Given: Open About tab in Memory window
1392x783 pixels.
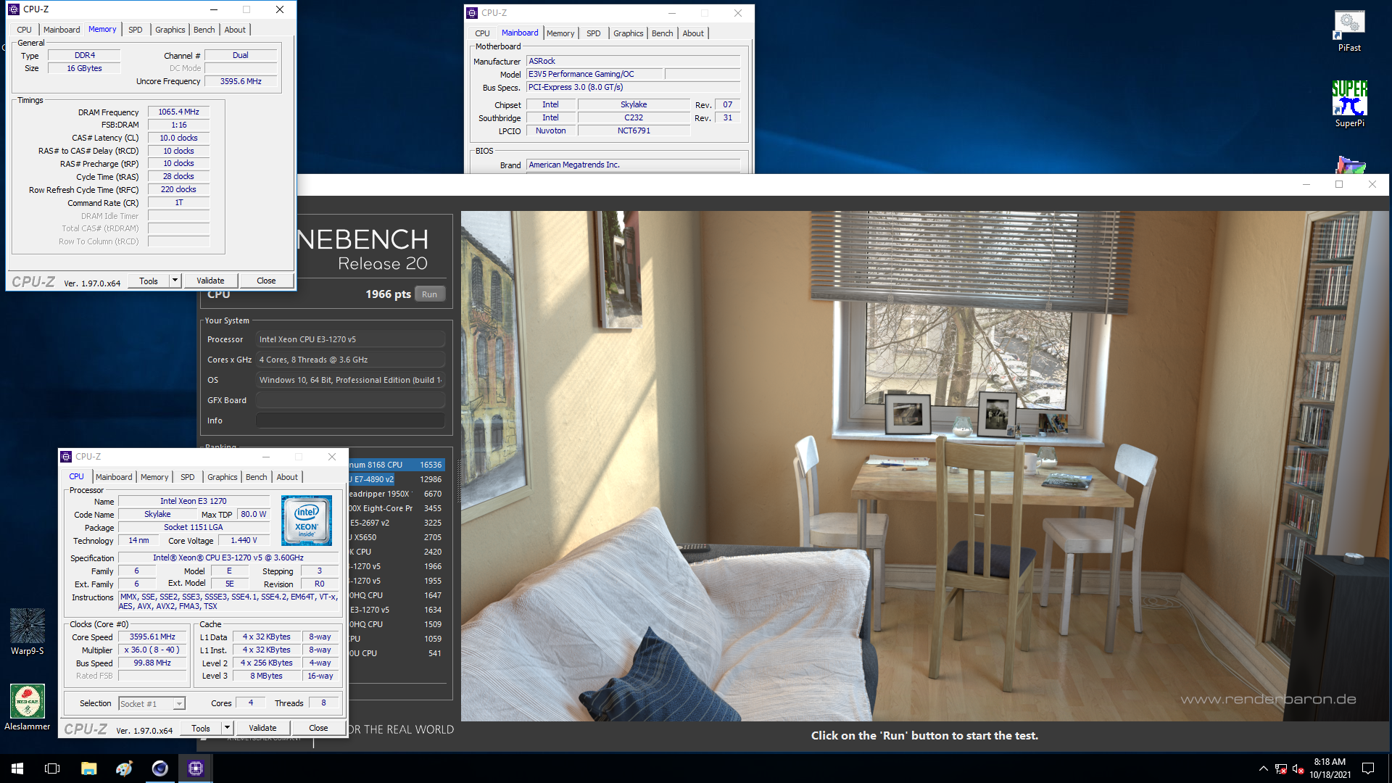Looking at the screenshot, I should (235, 30).
